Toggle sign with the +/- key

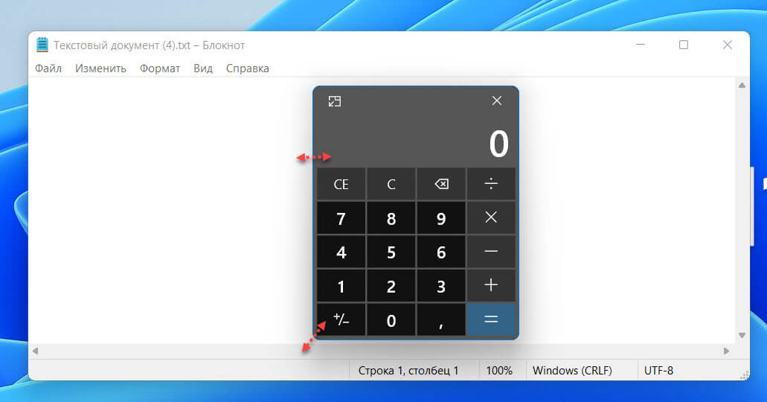pos(341,320)
